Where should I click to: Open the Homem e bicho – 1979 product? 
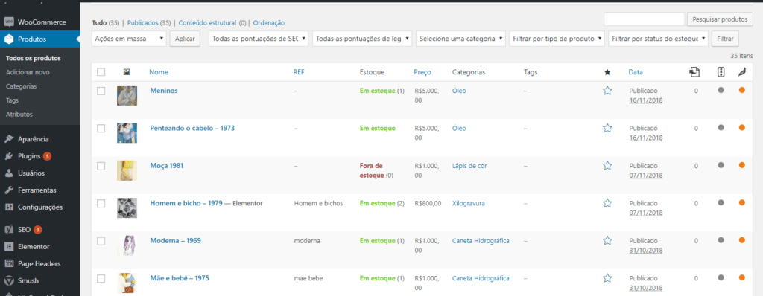[x=186, y=203]
